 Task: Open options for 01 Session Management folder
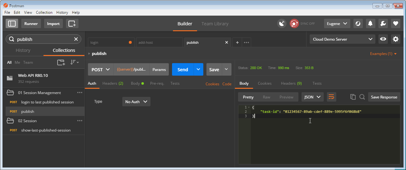pos(80,92)
